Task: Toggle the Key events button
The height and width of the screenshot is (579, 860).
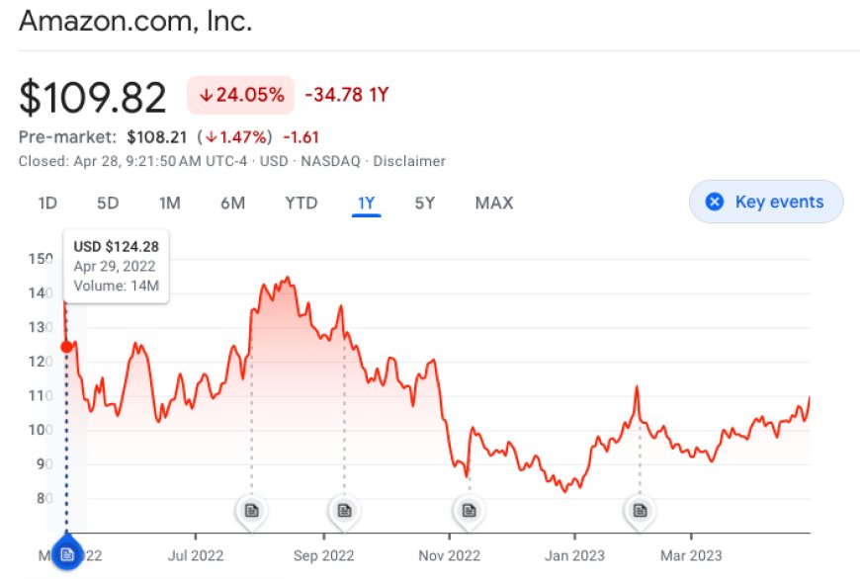Action: point(766,203)
